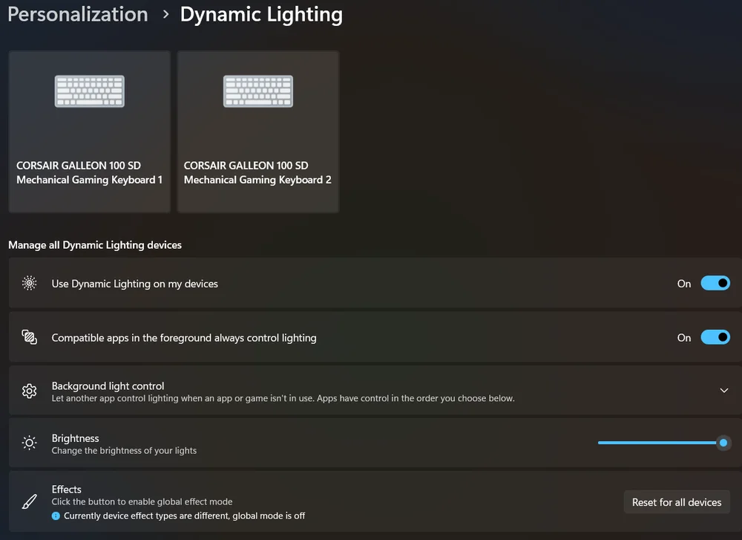This screenshot has height=540, width=742.
Task: Click 'Compatible apps in the foreground' label
Action: [x=184, y=338]
